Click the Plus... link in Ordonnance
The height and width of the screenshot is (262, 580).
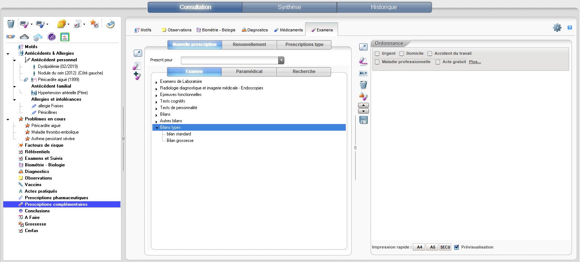(x=475, y=62)
